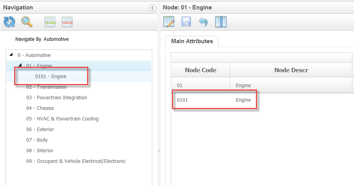The height and width of the screenshot is (186, 354).
Task: Click the red remove node icon
Action: (x=68, y=22)
